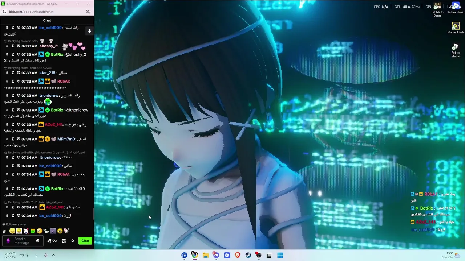
Task: Open chat settings gear icon
Action: (73, 241)
